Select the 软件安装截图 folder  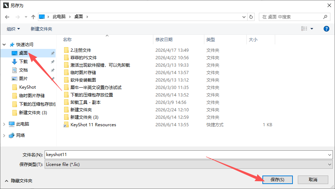(x=83, y=80)
